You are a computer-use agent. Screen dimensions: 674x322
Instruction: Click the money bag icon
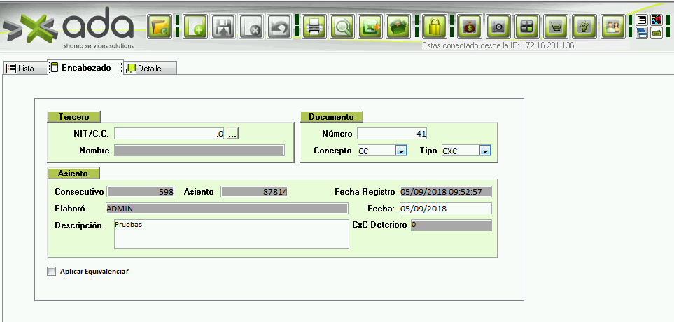click(x=470, y=27)
